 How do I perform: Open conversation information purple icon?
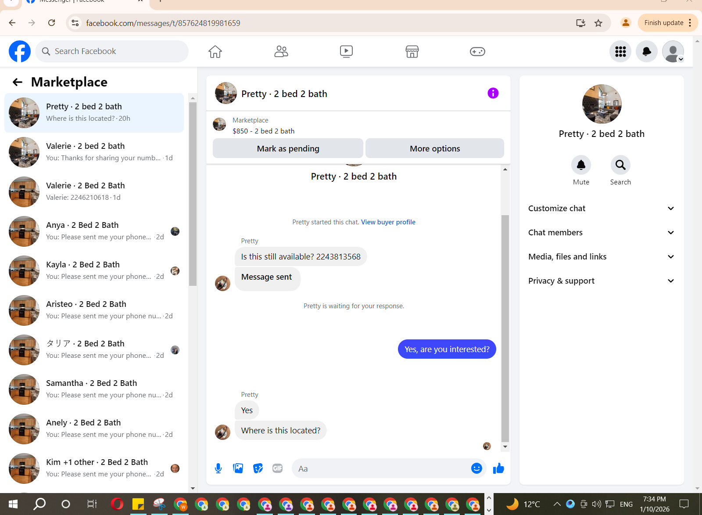pyautogui.click(x=493, y=93)
